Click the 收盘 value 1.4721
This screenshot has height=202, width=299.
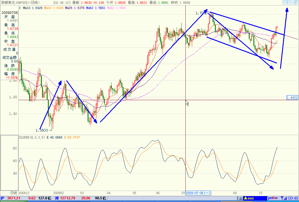tap(13, 45)
